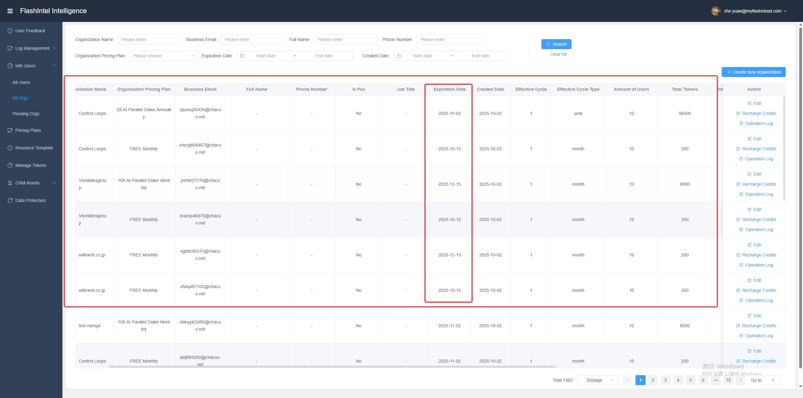Screen dimensions: 803x398
Task: Click Create new organization button
Action: point(753,72)
